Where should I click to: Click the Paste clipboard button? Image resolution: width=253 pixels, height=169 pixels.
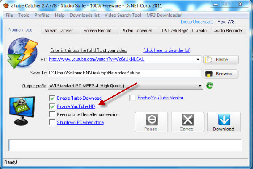point(221,60)
